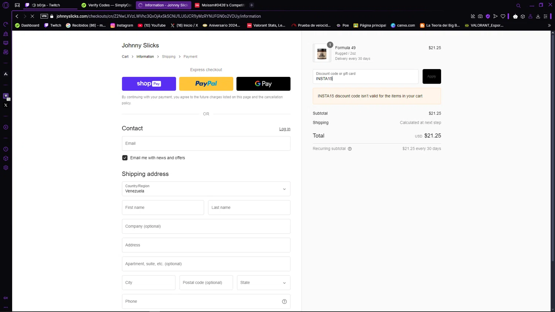
Task: Open the tab search magnifier icon
Action: (518, 6)
